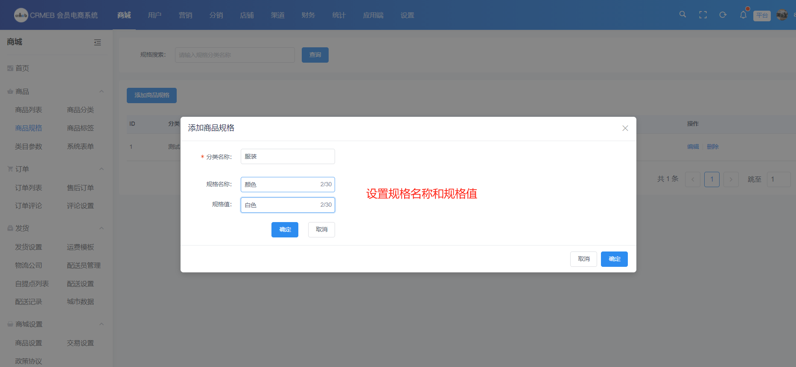Collapse the 商城设置 sidebar group
Image resolution: width=796 pixels, height=367 pixels.
(x=102, y=324)
